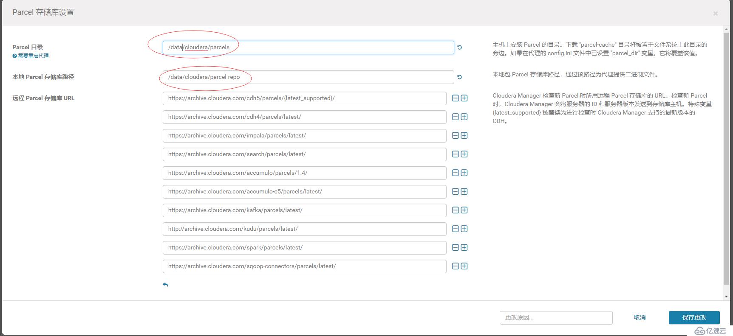733x336 pixels.
Task: Edit the kudu parcels URL field
Action: [304, 229]
